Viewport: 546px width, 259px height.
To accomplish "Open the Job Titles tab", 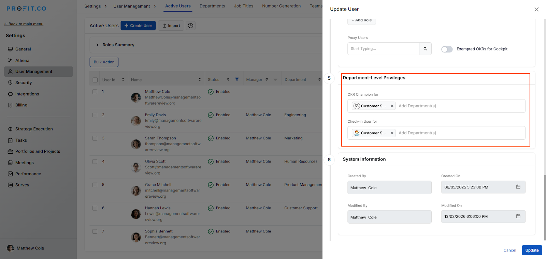I will [x=243, y=6].
